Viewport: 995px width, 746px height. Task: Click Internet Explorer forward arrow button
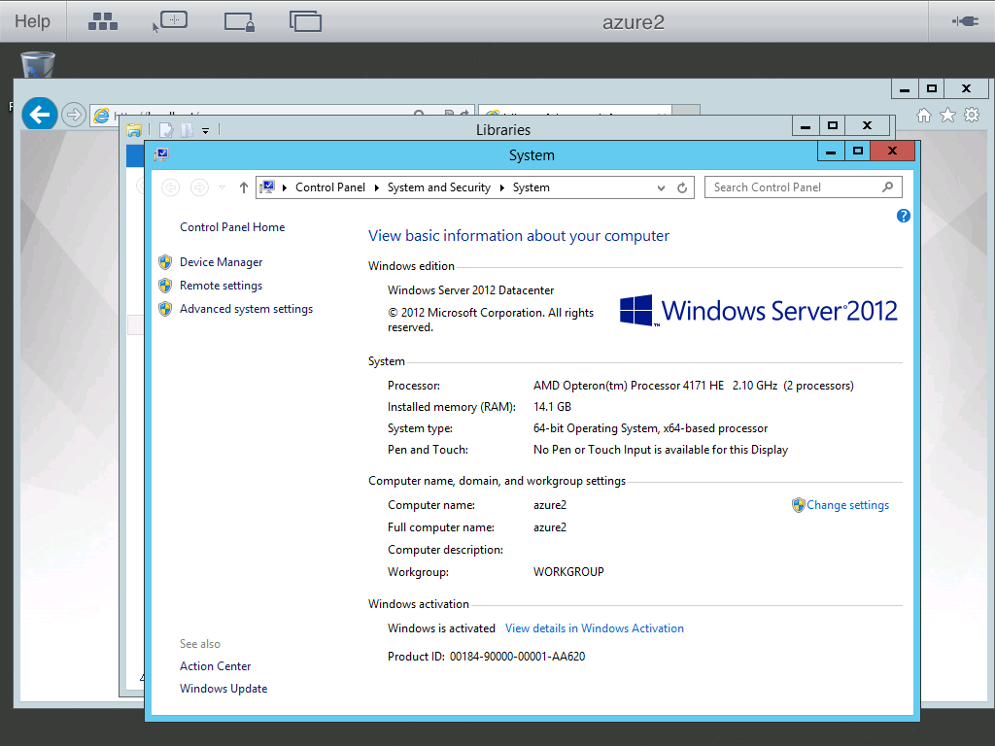point(74,115)
